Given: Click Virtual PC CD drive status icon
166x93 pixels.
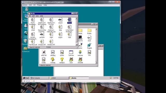Looking at the screenshot, I should [26, 81].
